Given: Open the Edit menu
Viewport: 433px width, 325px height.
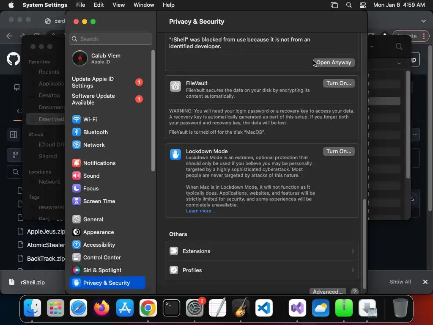Looking at the screenshot, I should point(99,5).
